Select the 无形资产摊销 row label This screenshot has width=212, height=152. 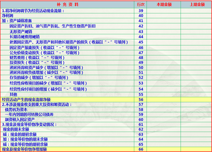pos(21,32)
